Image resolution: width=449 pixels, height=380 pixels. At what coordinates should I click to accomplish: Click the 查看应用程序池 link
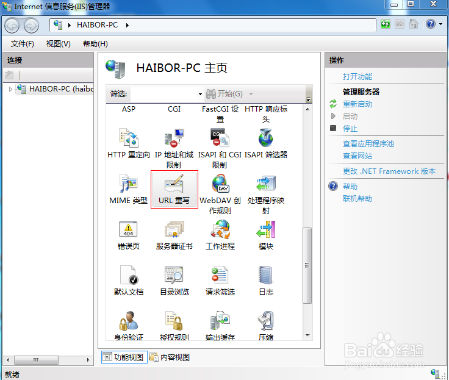(x=368, y=144)
